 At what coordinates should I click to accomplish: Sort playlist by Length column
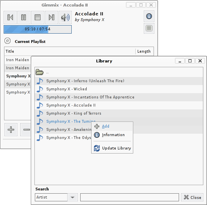point(145,51)
